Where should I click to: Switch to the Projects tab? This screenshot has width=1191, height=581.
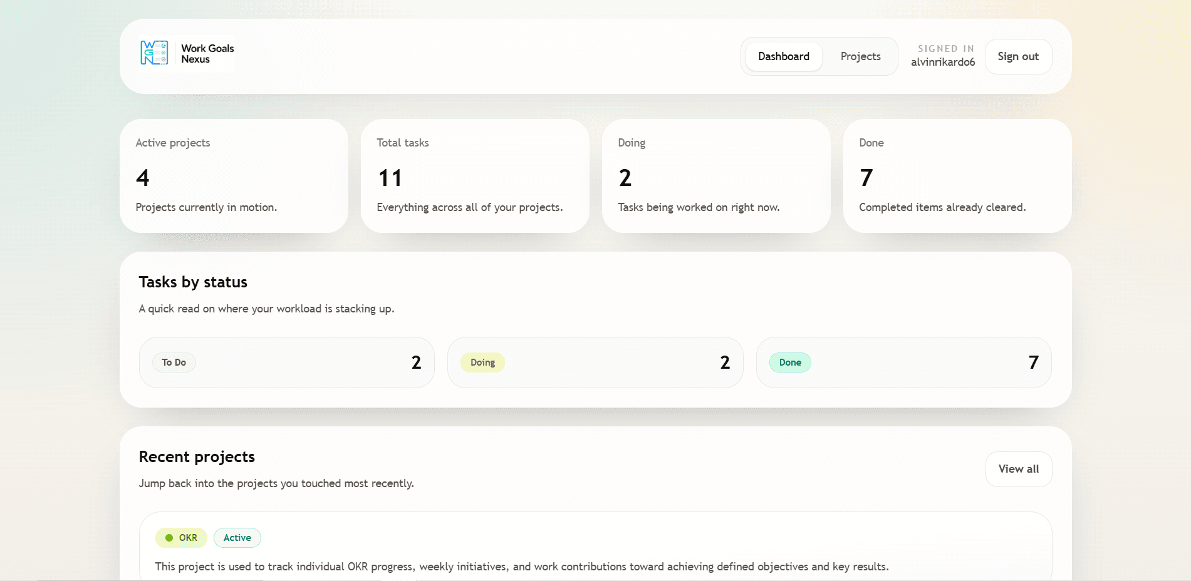point(860,56)
